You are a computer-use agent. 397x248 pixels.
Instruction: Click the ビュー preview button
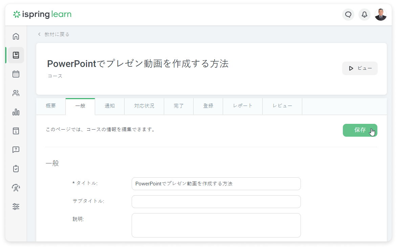360,68
